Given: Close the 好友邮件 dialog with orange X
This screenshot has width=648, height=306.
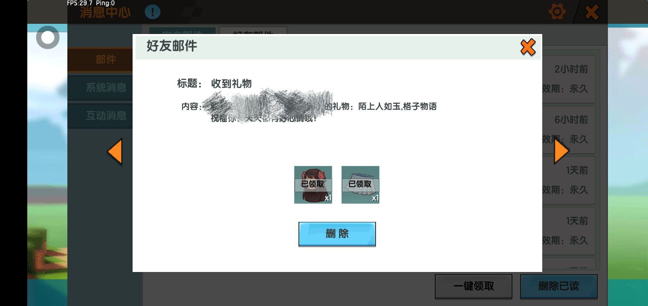Looking at the screenshot, I should pyautogui.click(x=528, y=47).
